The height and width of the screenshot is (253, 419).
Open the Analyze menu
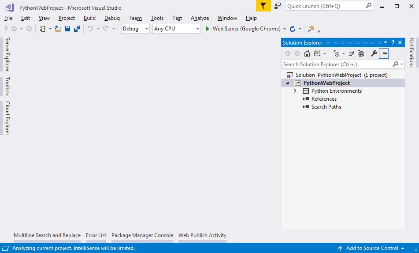tap(200, 18)
